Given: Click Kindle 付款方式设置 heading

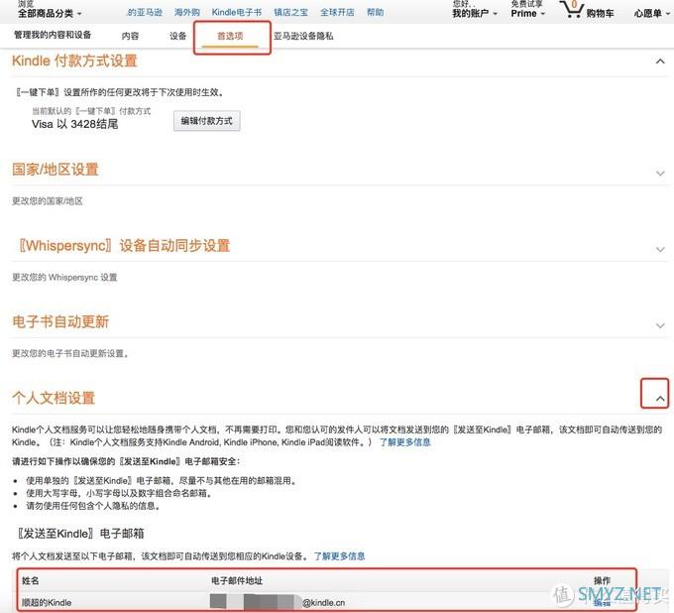Looking at the screenshot, I should click(74, 61).
